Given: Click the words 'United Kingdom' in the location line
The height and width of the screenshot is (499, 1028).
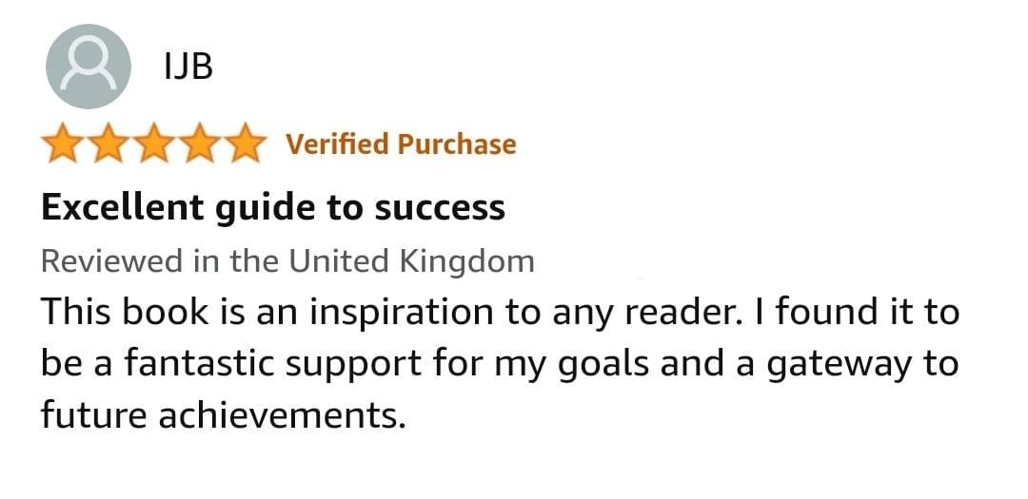Looking at the screenshot, I should click(x=412, y=261).
